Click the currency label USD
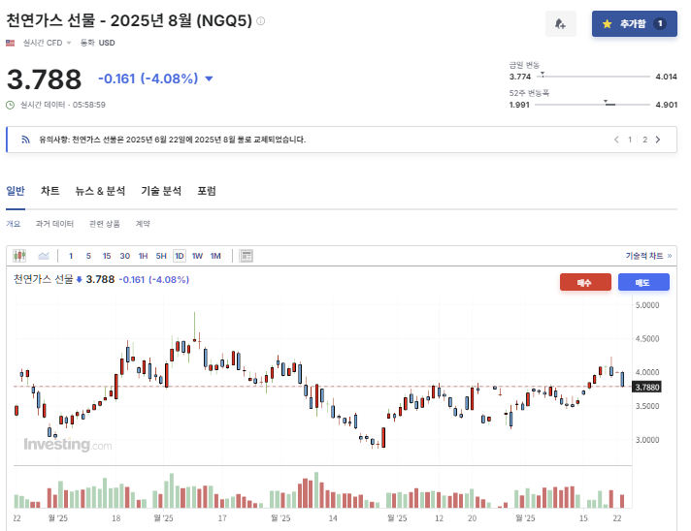691x531 pixels. pyautogui.click(x=107, y=43)
